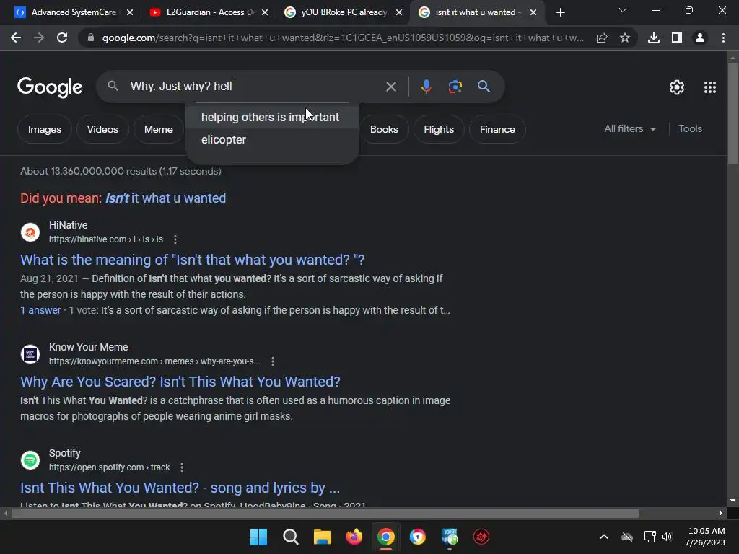Open the '1 answer' link

tap(40, 310)
